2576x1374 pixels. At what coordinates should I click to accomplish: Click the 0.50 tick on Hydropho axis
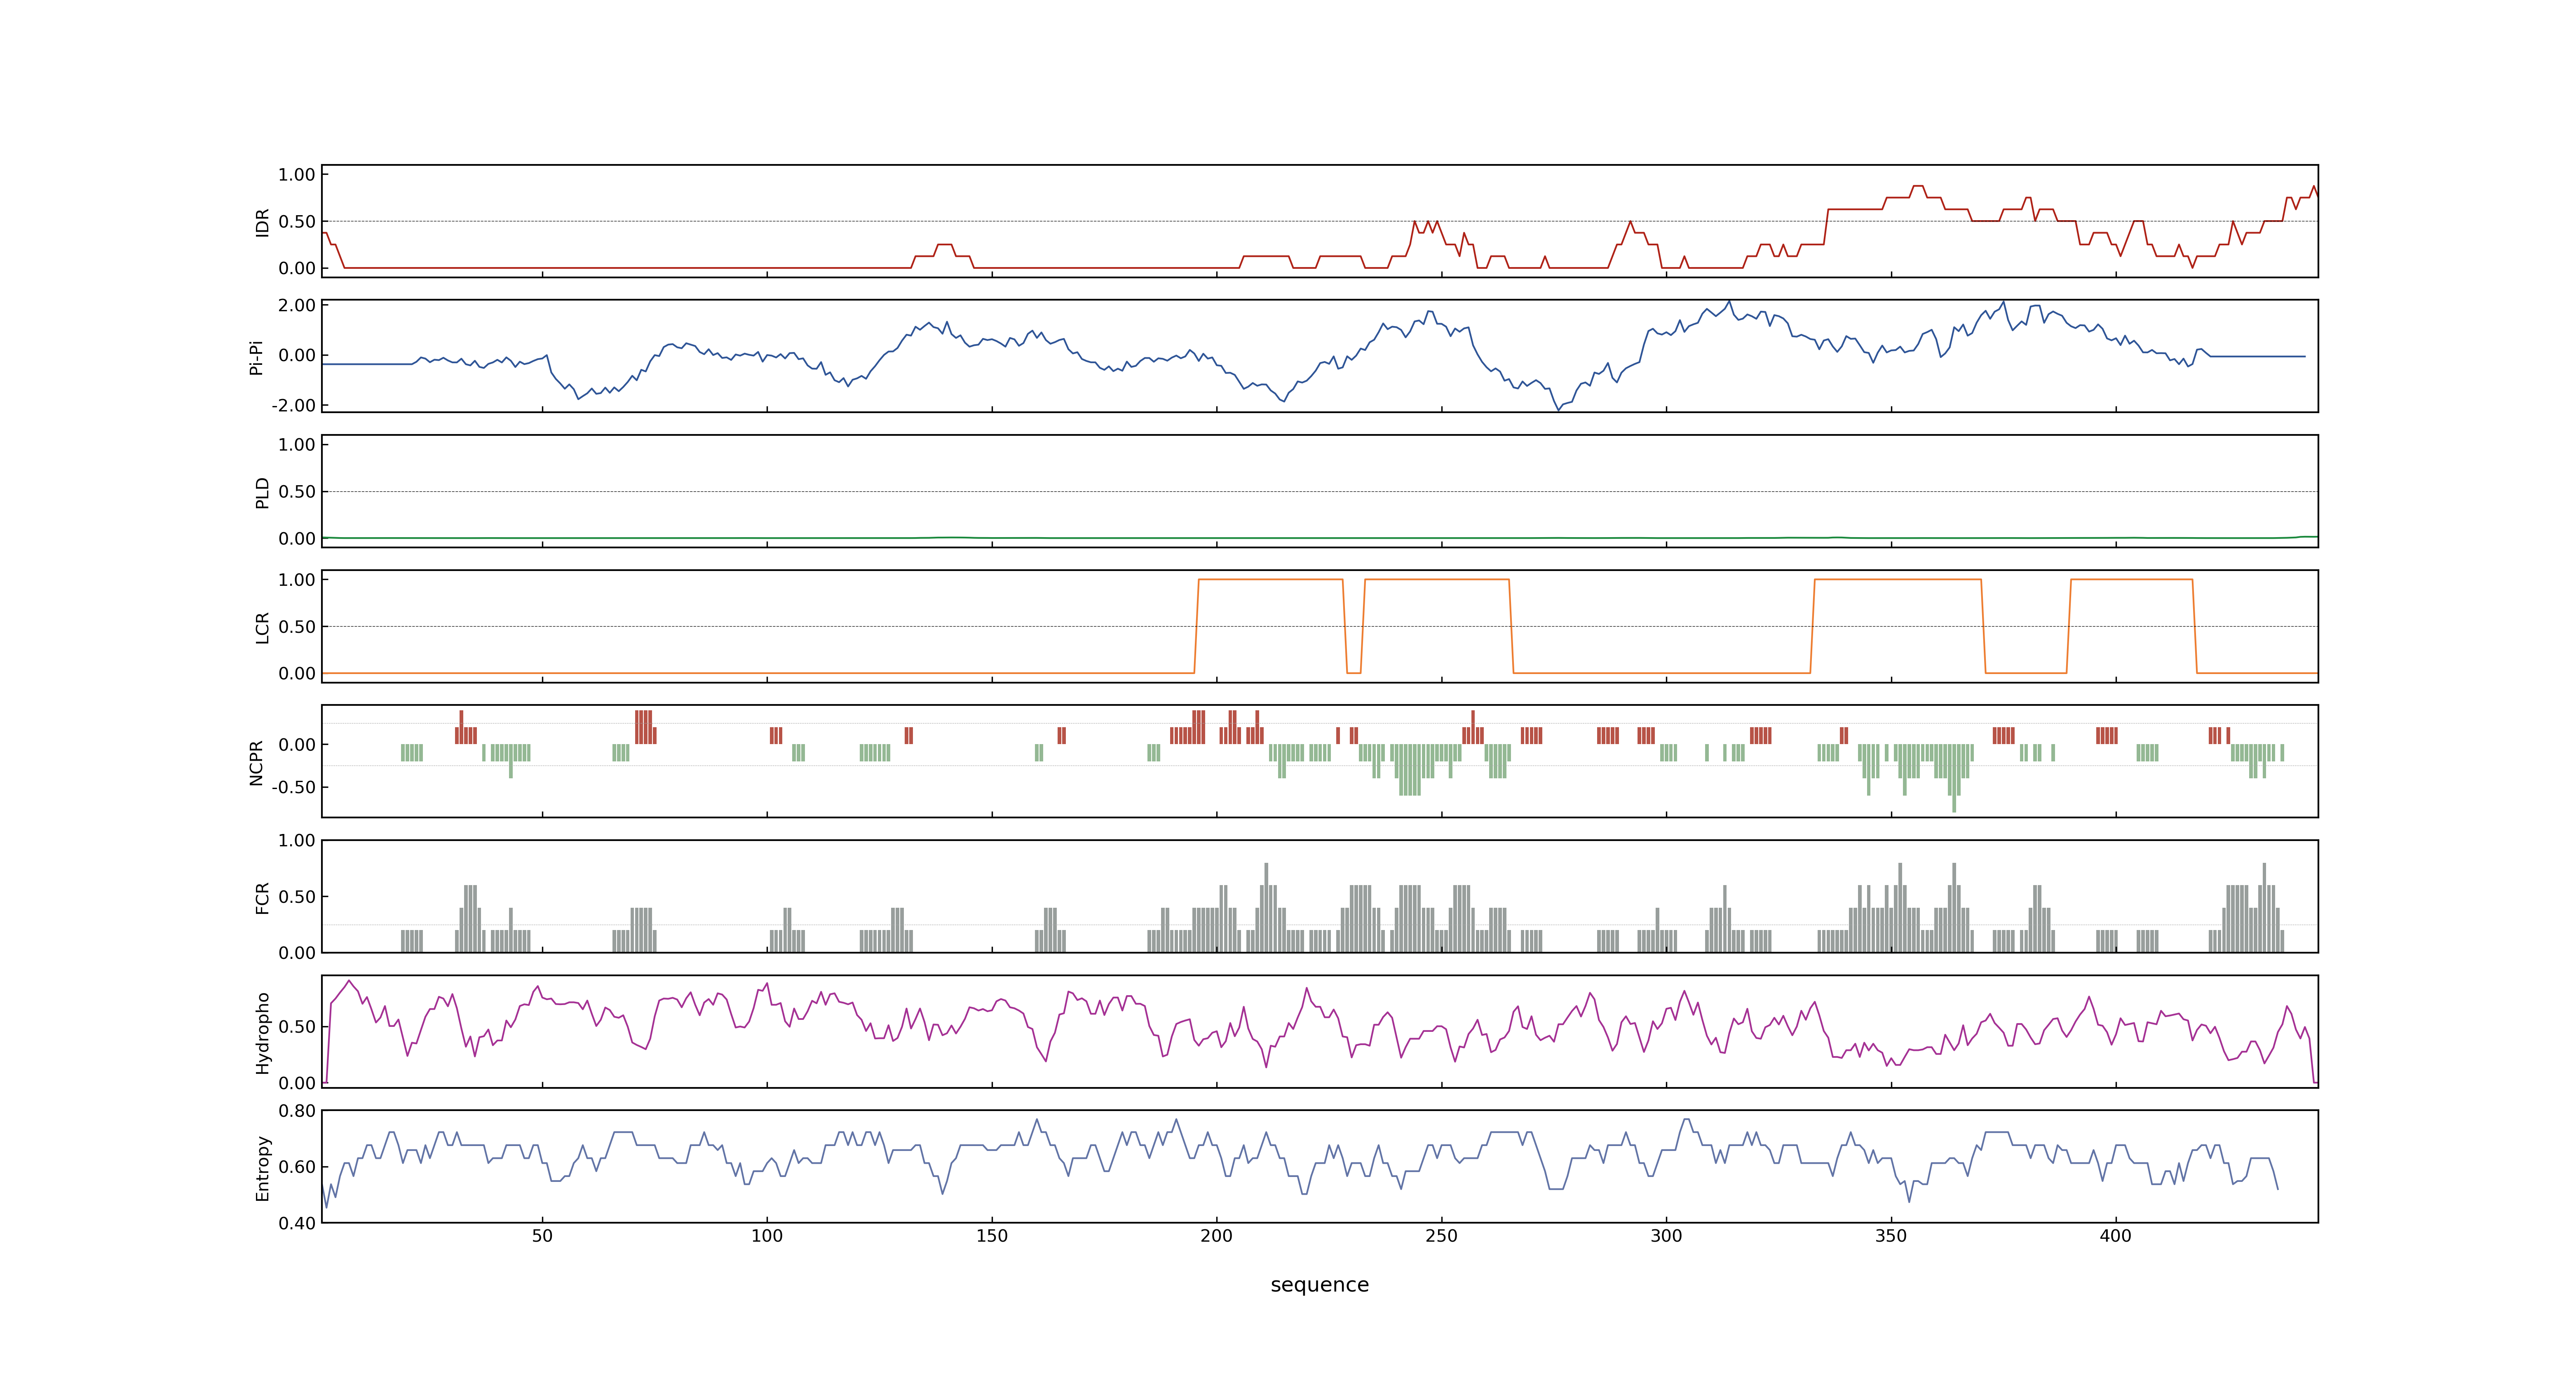(297, 1027)
